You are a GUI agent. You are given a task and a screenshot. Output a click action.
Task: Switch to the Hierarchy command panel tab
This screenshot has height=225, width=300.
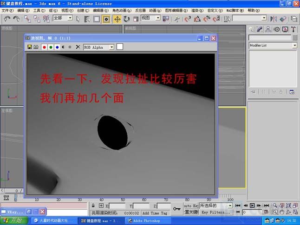268,29
